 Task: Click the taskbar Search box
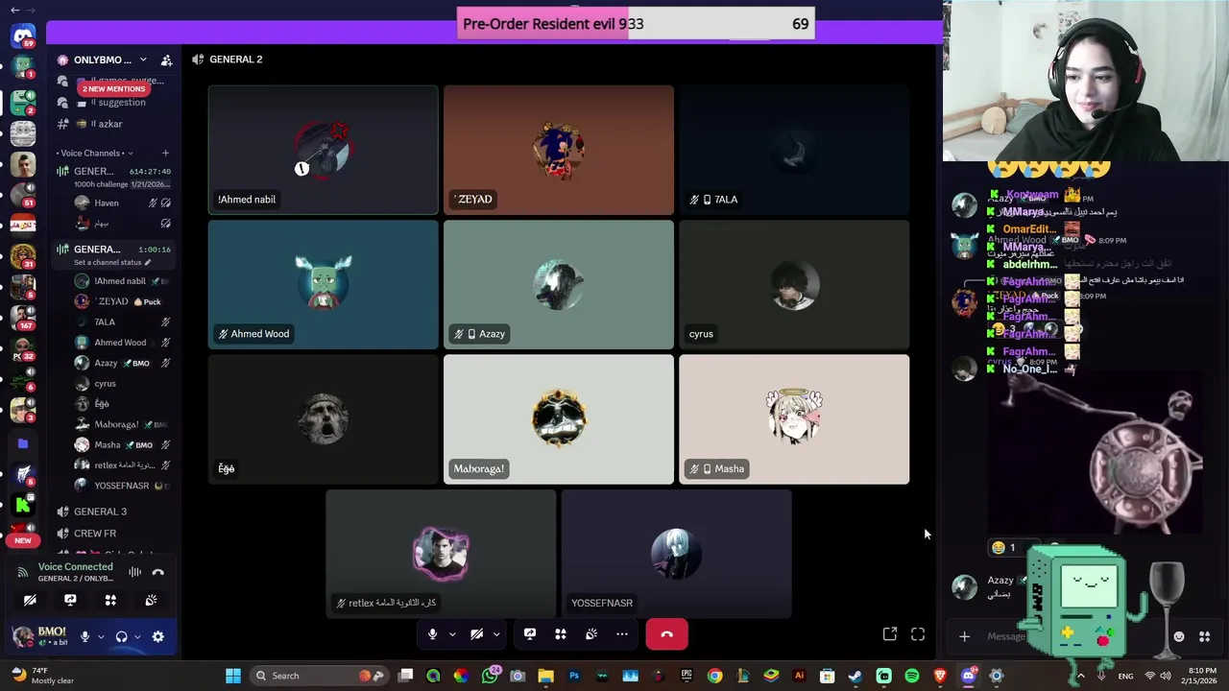[x=318, y=676]
